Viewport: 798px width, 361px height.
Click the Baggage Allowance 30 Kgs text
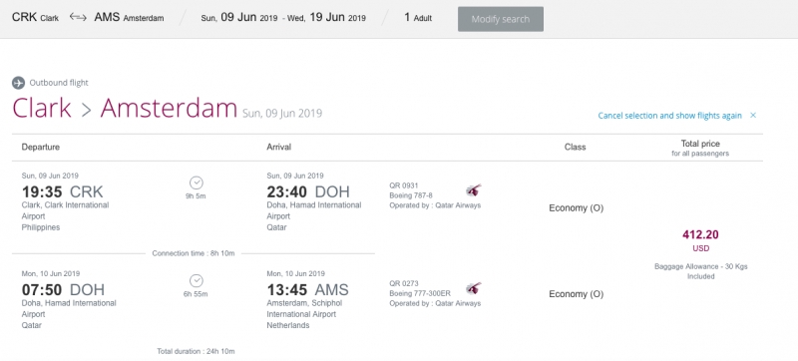701,271
